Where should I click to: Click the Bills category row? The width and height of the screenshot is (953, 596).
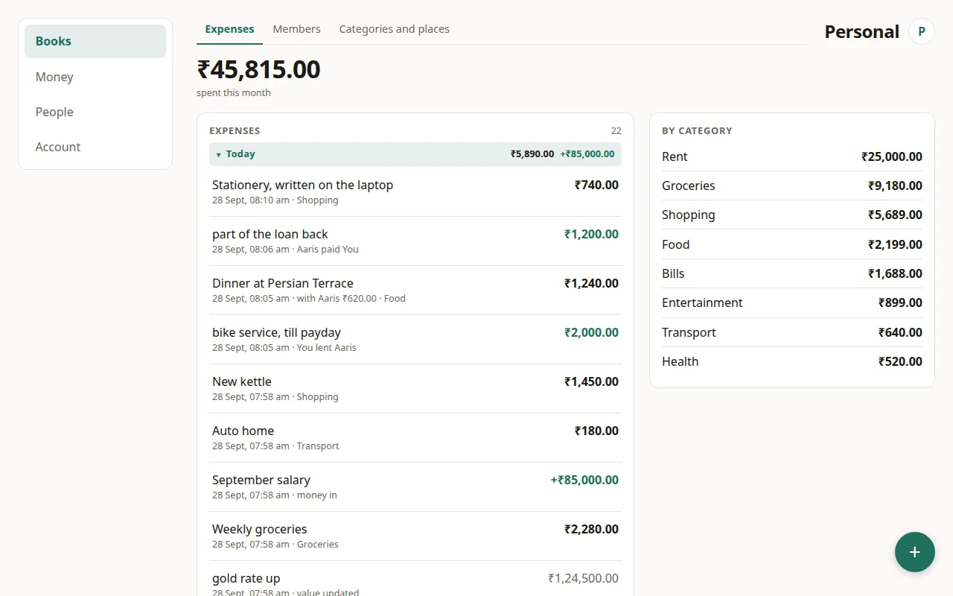792,273
